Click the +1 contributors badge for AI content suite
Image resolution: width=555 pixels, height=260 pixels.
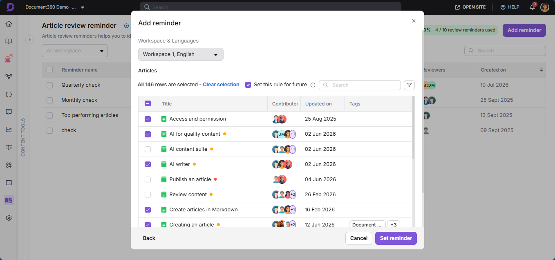coord(293,149)
